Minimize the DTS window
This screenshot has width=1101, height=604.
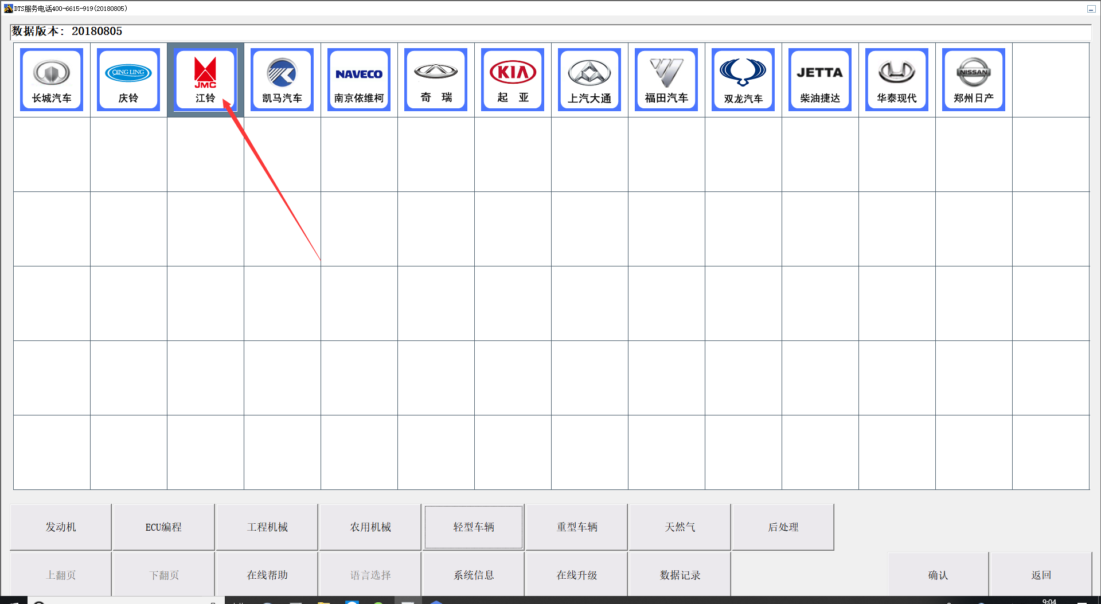[x=1091, y=9]
